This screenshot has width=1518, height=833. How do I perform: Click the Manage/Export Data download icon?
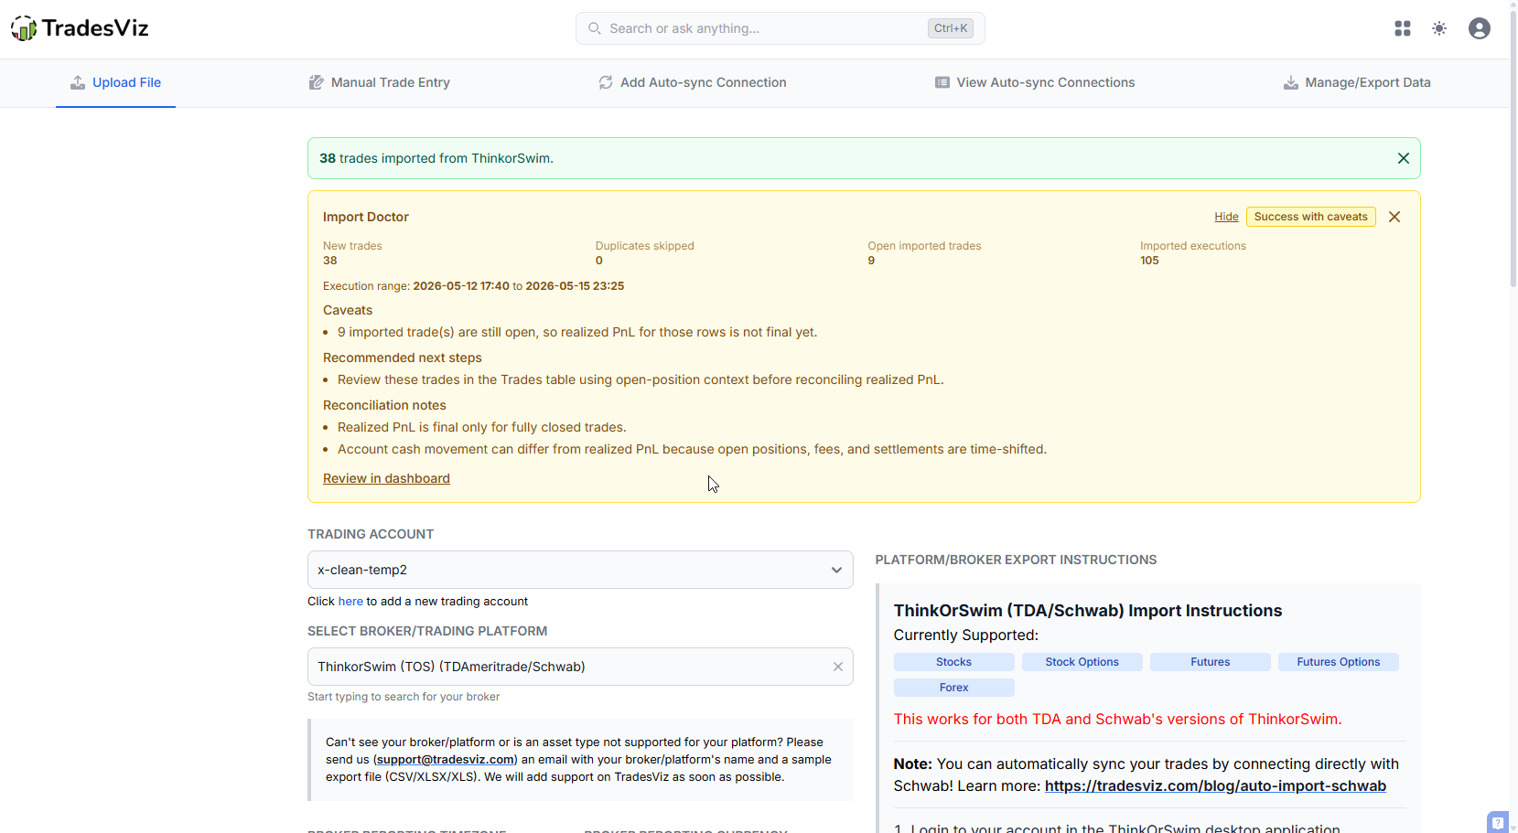click(x=1291, y=82)
